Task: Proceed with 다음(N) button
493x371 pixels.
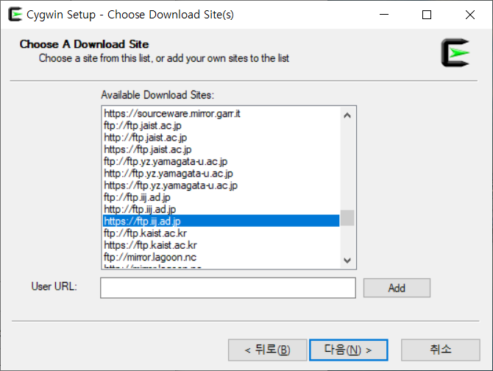Action: click(x=348, y=350)
